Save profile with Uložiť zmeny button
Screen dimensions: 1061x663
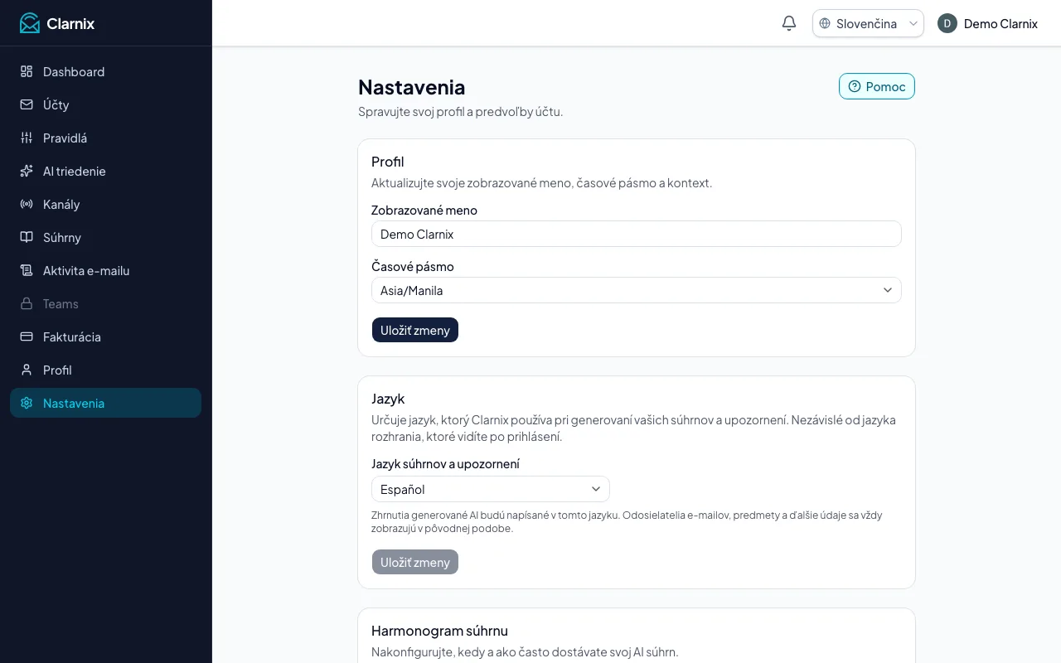tap(415, 330)
